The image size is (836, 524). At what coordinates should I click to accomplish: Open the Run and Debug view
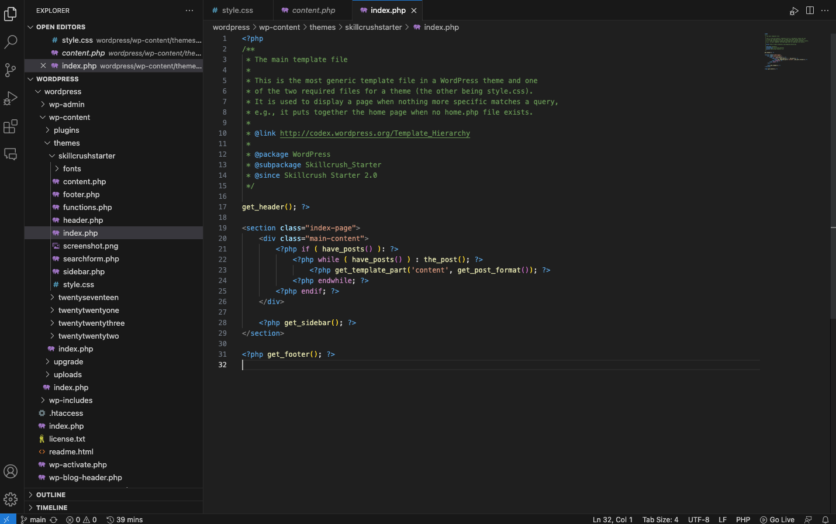pos(11,98)
